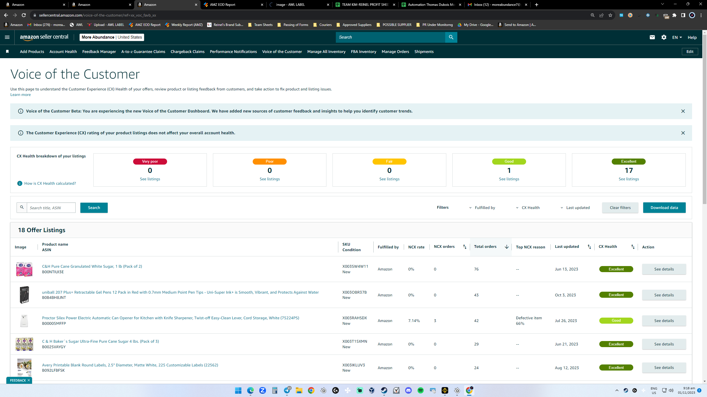This screenshot has height=397, width=707.
Task: Open Manage All Inventory
Action: click(326, 52)
